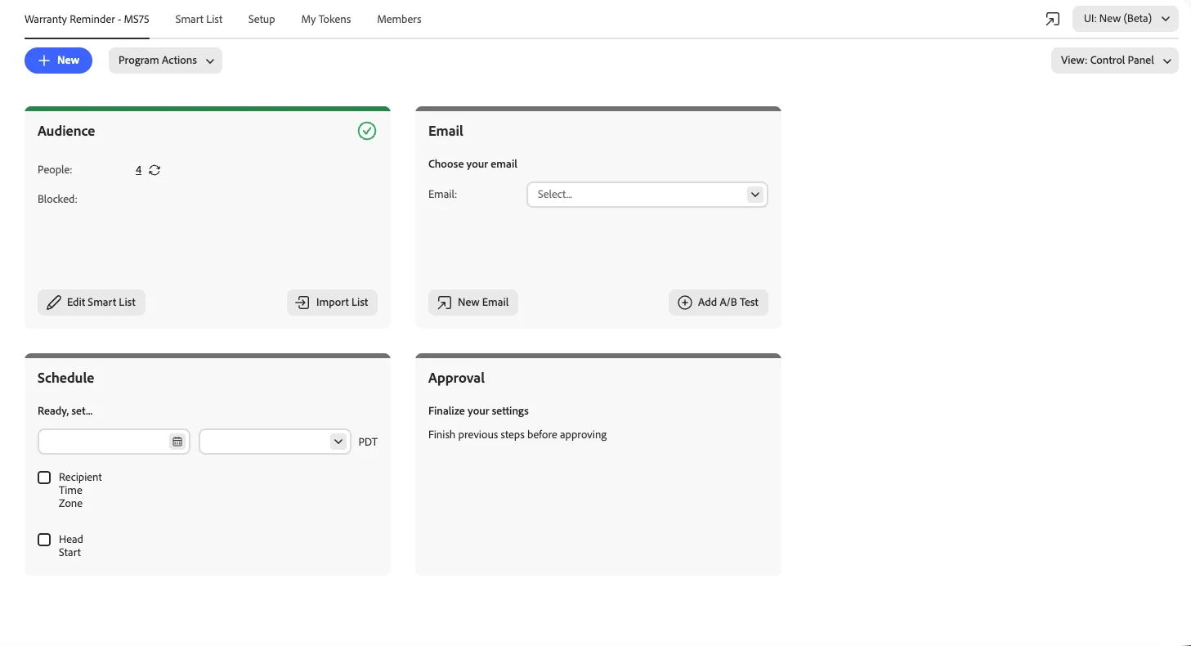
Task: Click the blue New button
Action: pos(58,61)
